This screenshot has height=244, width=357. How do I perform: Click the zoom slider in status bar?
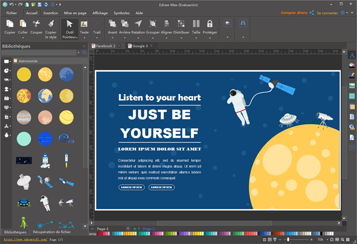pyautogui.click(x=288, y=239)
